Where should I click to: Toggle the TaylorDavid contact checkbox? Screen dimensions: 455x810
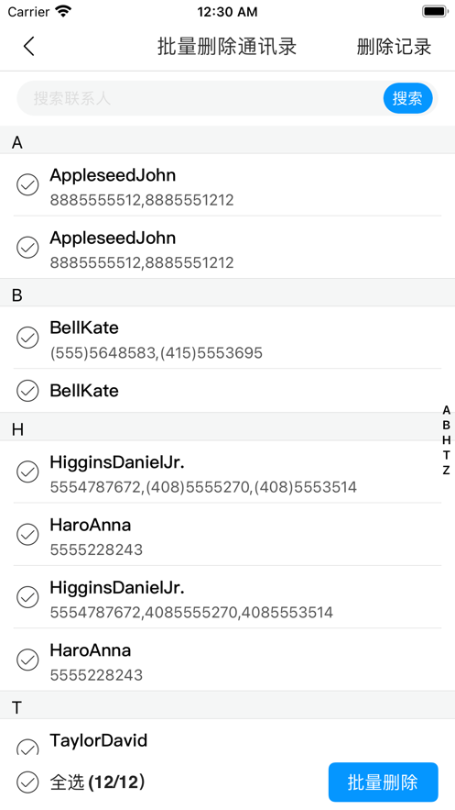pos(27,747)
